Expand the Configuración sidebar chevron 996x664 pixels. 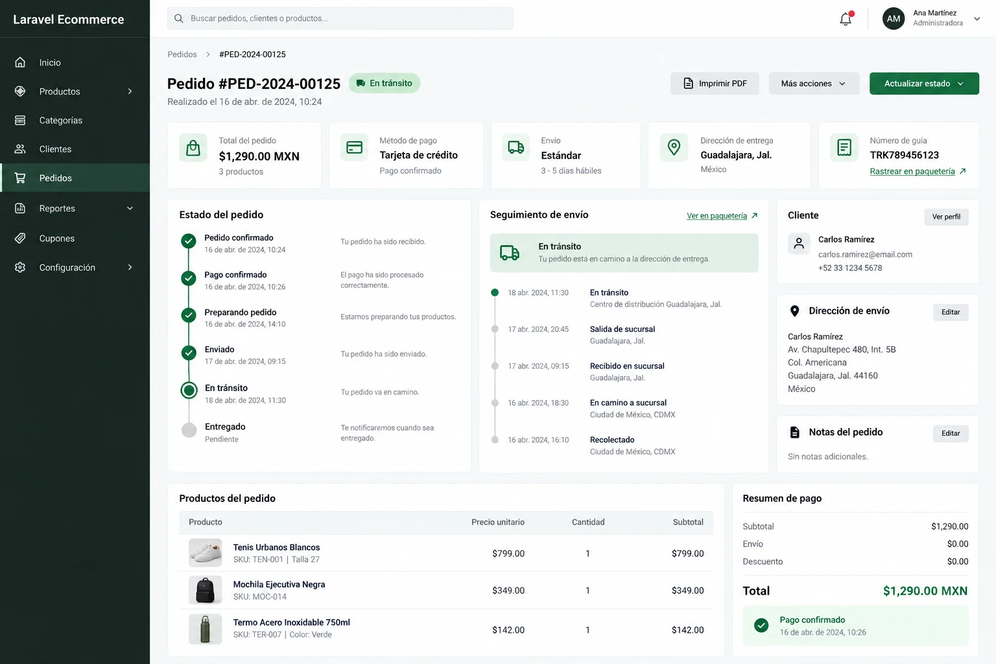coord(130,267)
